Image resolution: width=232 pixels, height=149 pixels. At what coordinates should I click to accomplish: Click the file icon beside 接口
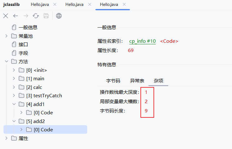click(14, 45)
